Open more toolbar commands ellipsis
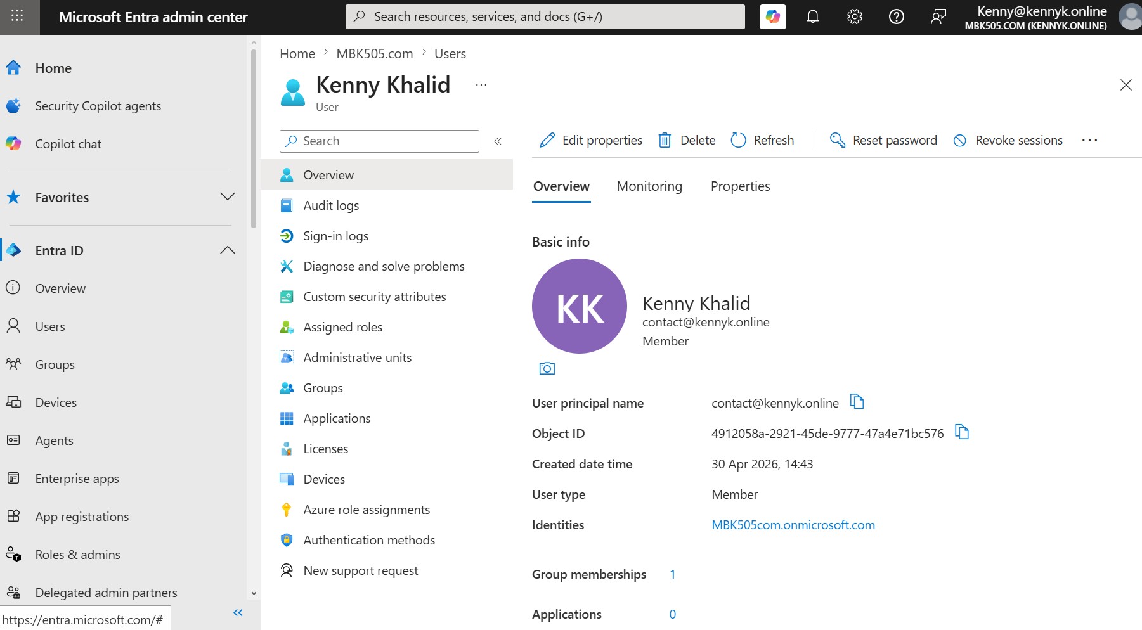1142x630 pixels. coord(1089,140)
